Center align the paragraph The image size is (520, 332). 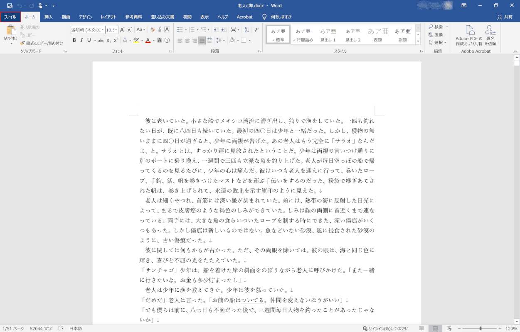pyautogui.click(x=187, y=40)
